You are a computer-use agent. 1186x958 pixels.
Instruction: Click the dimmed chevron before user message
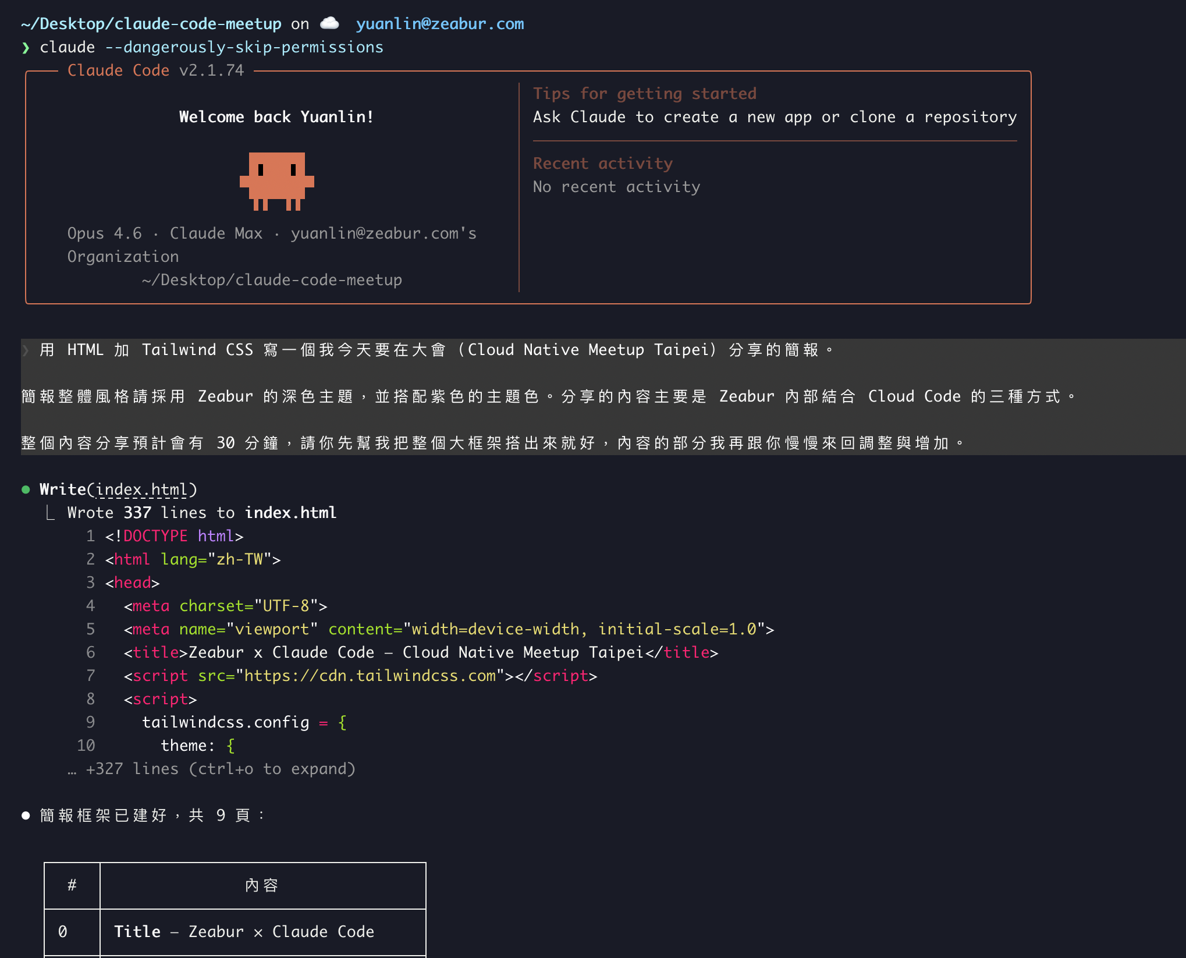(x=26, y=350)
